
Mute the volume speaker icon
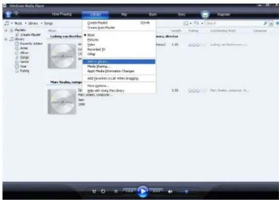tap(170, 192)
